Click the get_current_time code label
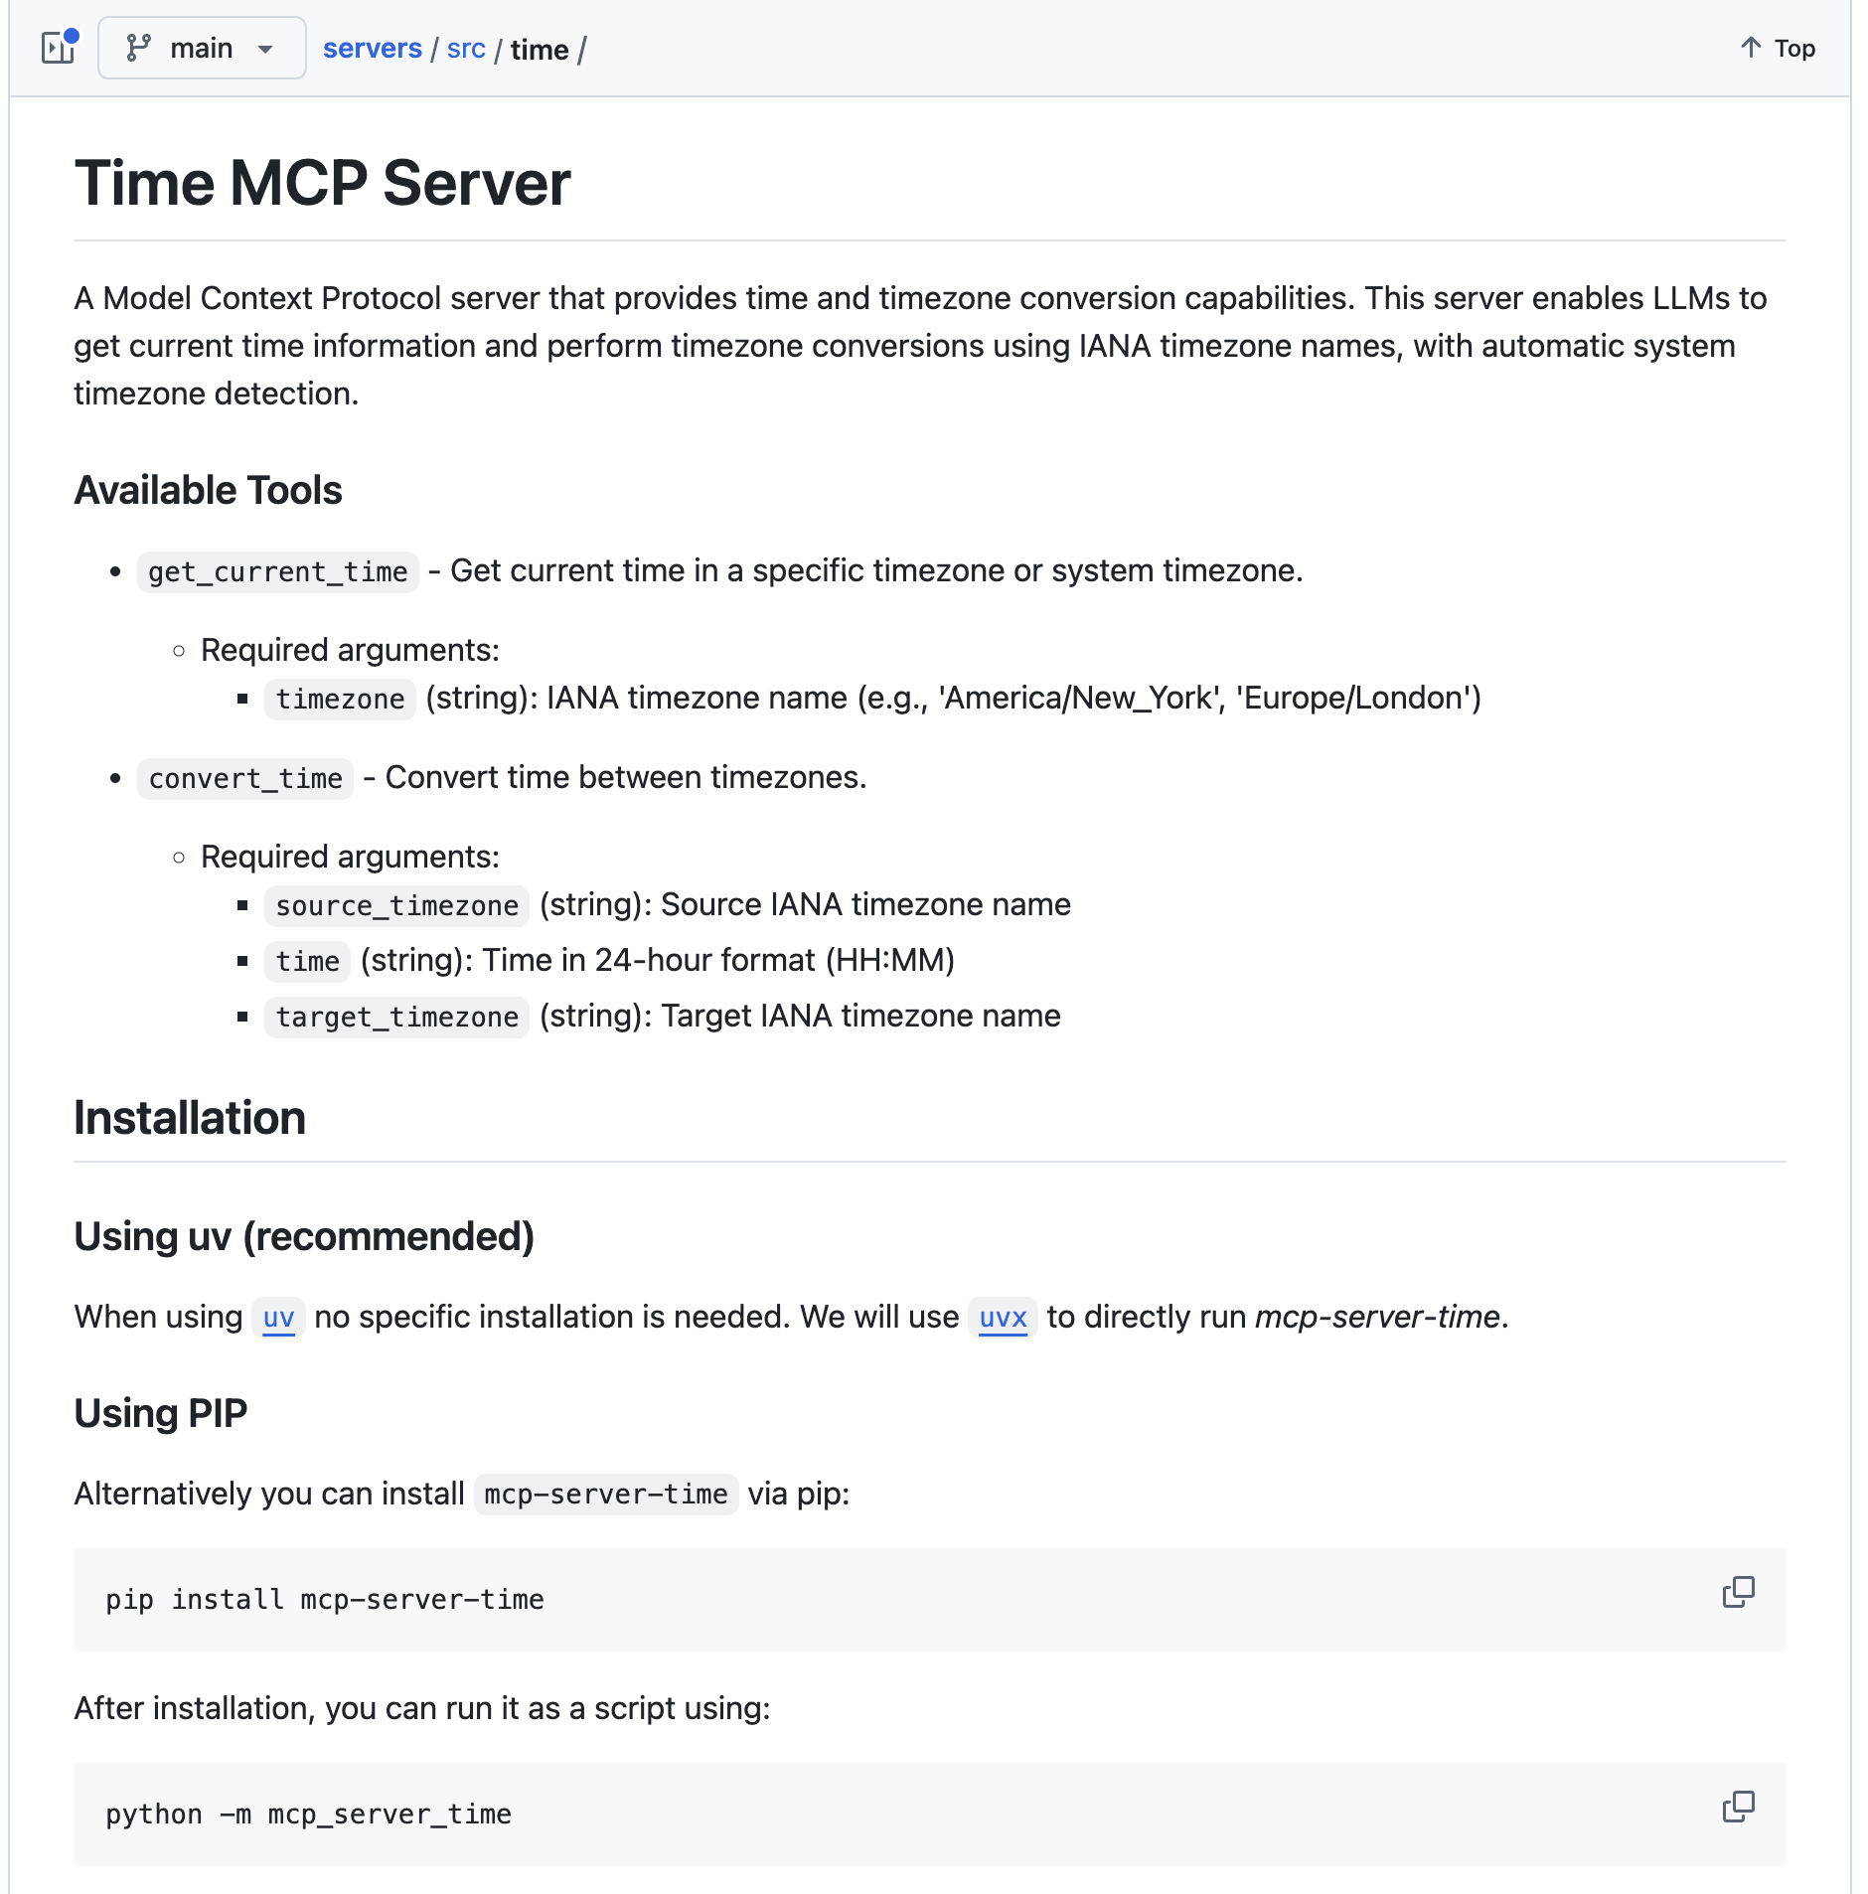1868x1894 pixels. [277, 572]
